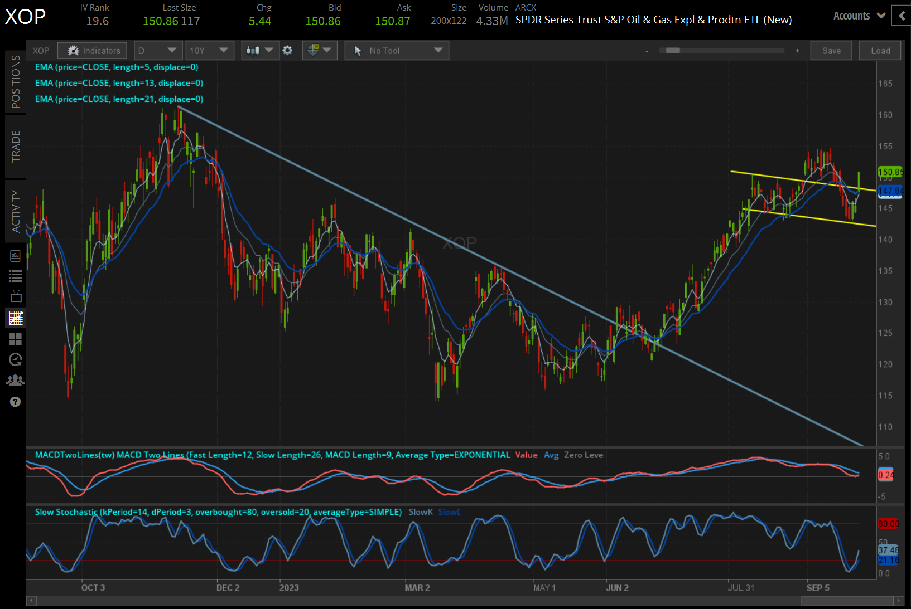Open the 10Y time range dropdown
The width and height of the screenshot is (911, 609).
coord(210,50)
